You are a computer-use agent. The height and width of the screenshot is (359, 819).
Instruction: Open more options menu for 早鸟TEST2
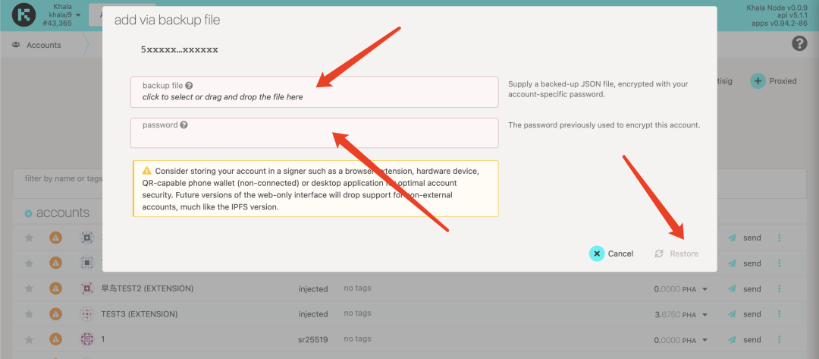click(x=779, y=288)
